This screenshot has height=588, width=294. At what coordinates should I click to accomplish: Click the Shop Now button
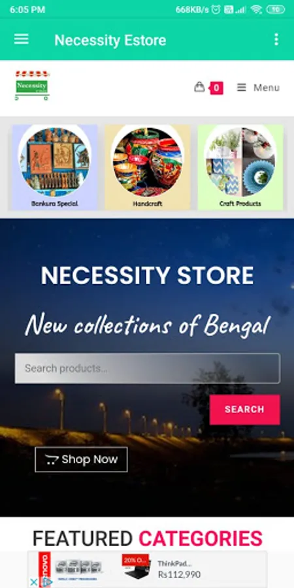pos(82,459)
